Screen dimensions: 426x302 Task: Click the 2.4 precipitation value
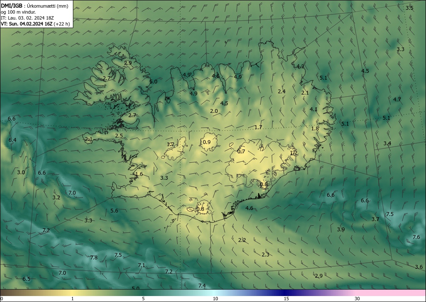(x=282, y=91)
